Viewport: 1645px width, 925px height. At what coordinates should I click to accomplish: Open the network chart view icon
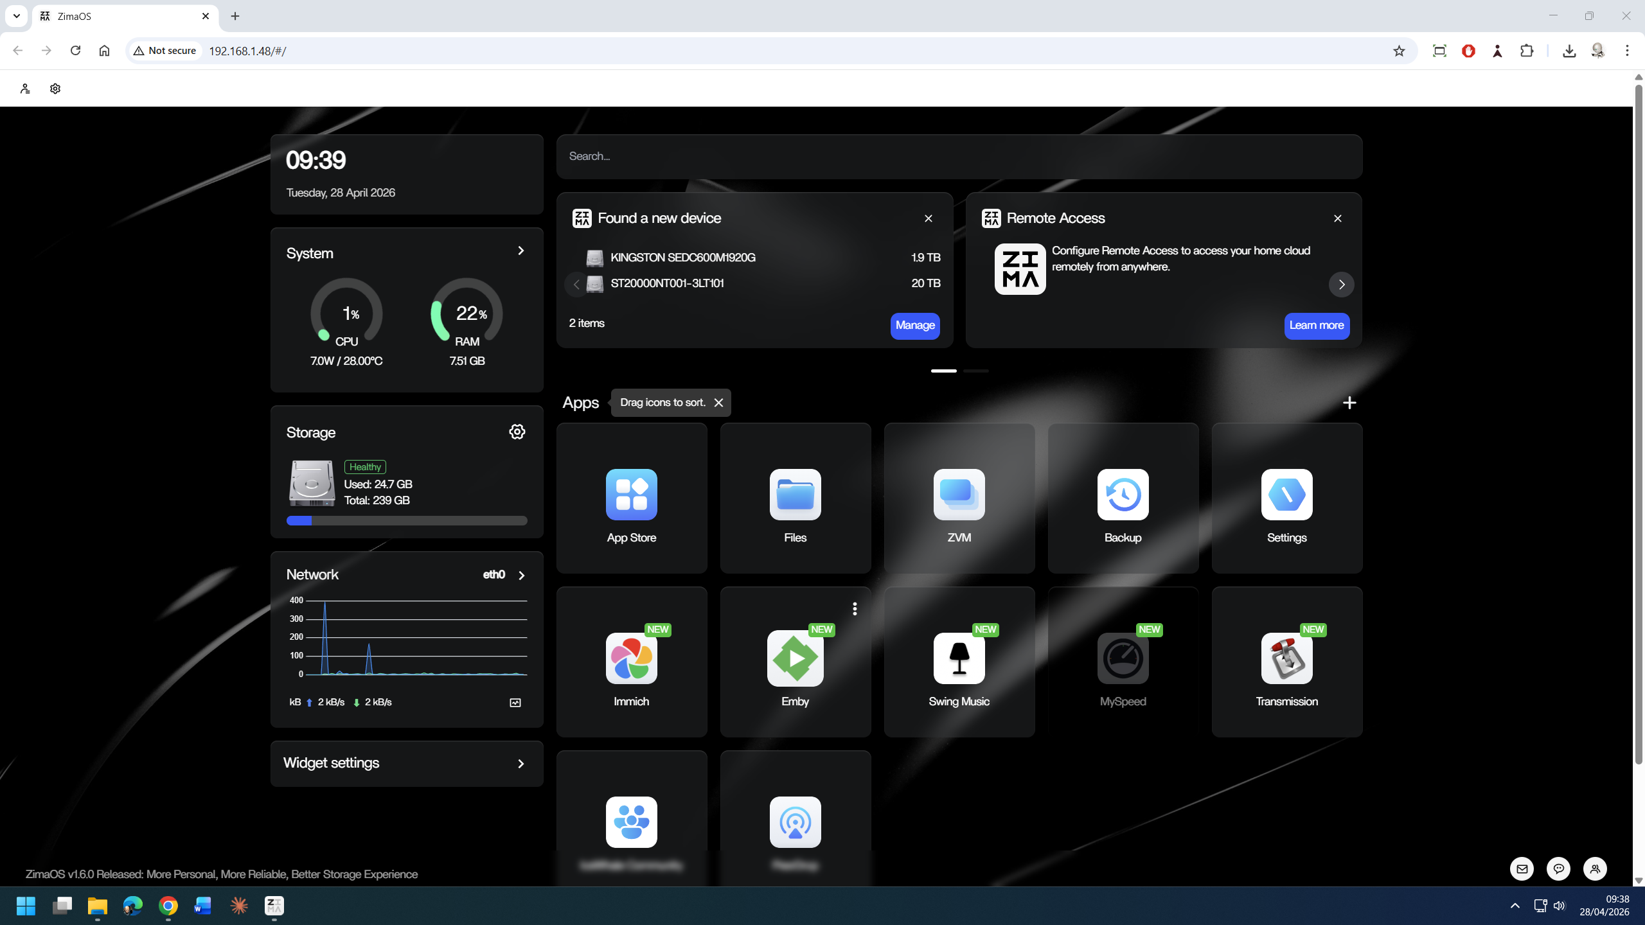[515, 703]
